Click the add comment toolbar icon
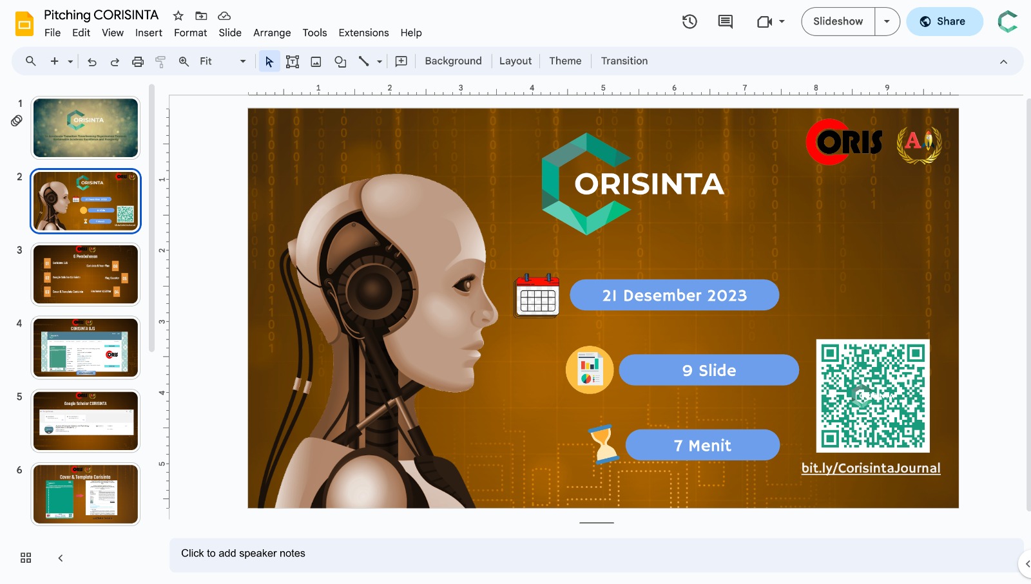The image size is (1031, 584). (x=401, y=61)
